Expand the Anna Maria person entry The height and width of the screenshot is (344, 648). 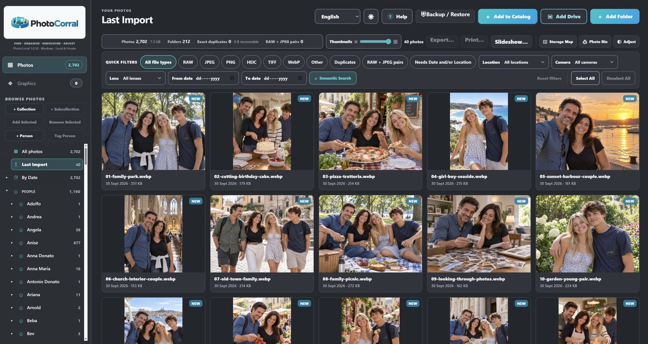12,269
